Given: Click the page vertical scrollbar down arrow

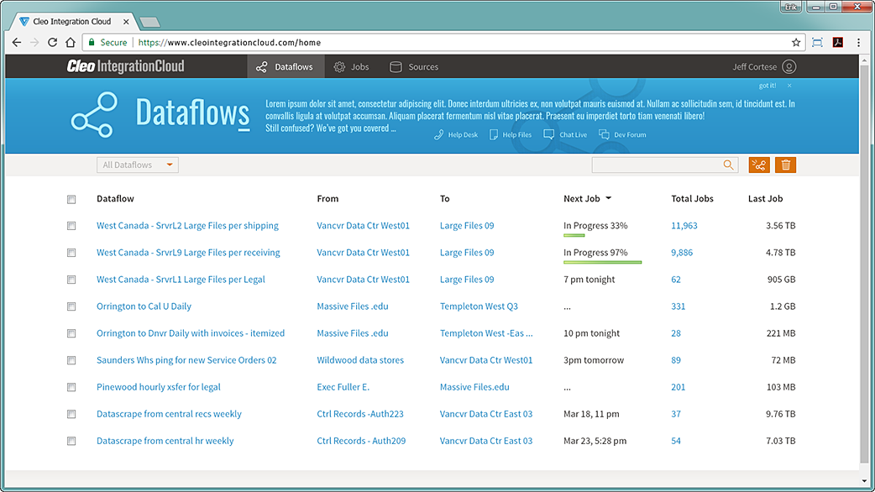Looking at the screenshot, I should click(x=864, y=481).
